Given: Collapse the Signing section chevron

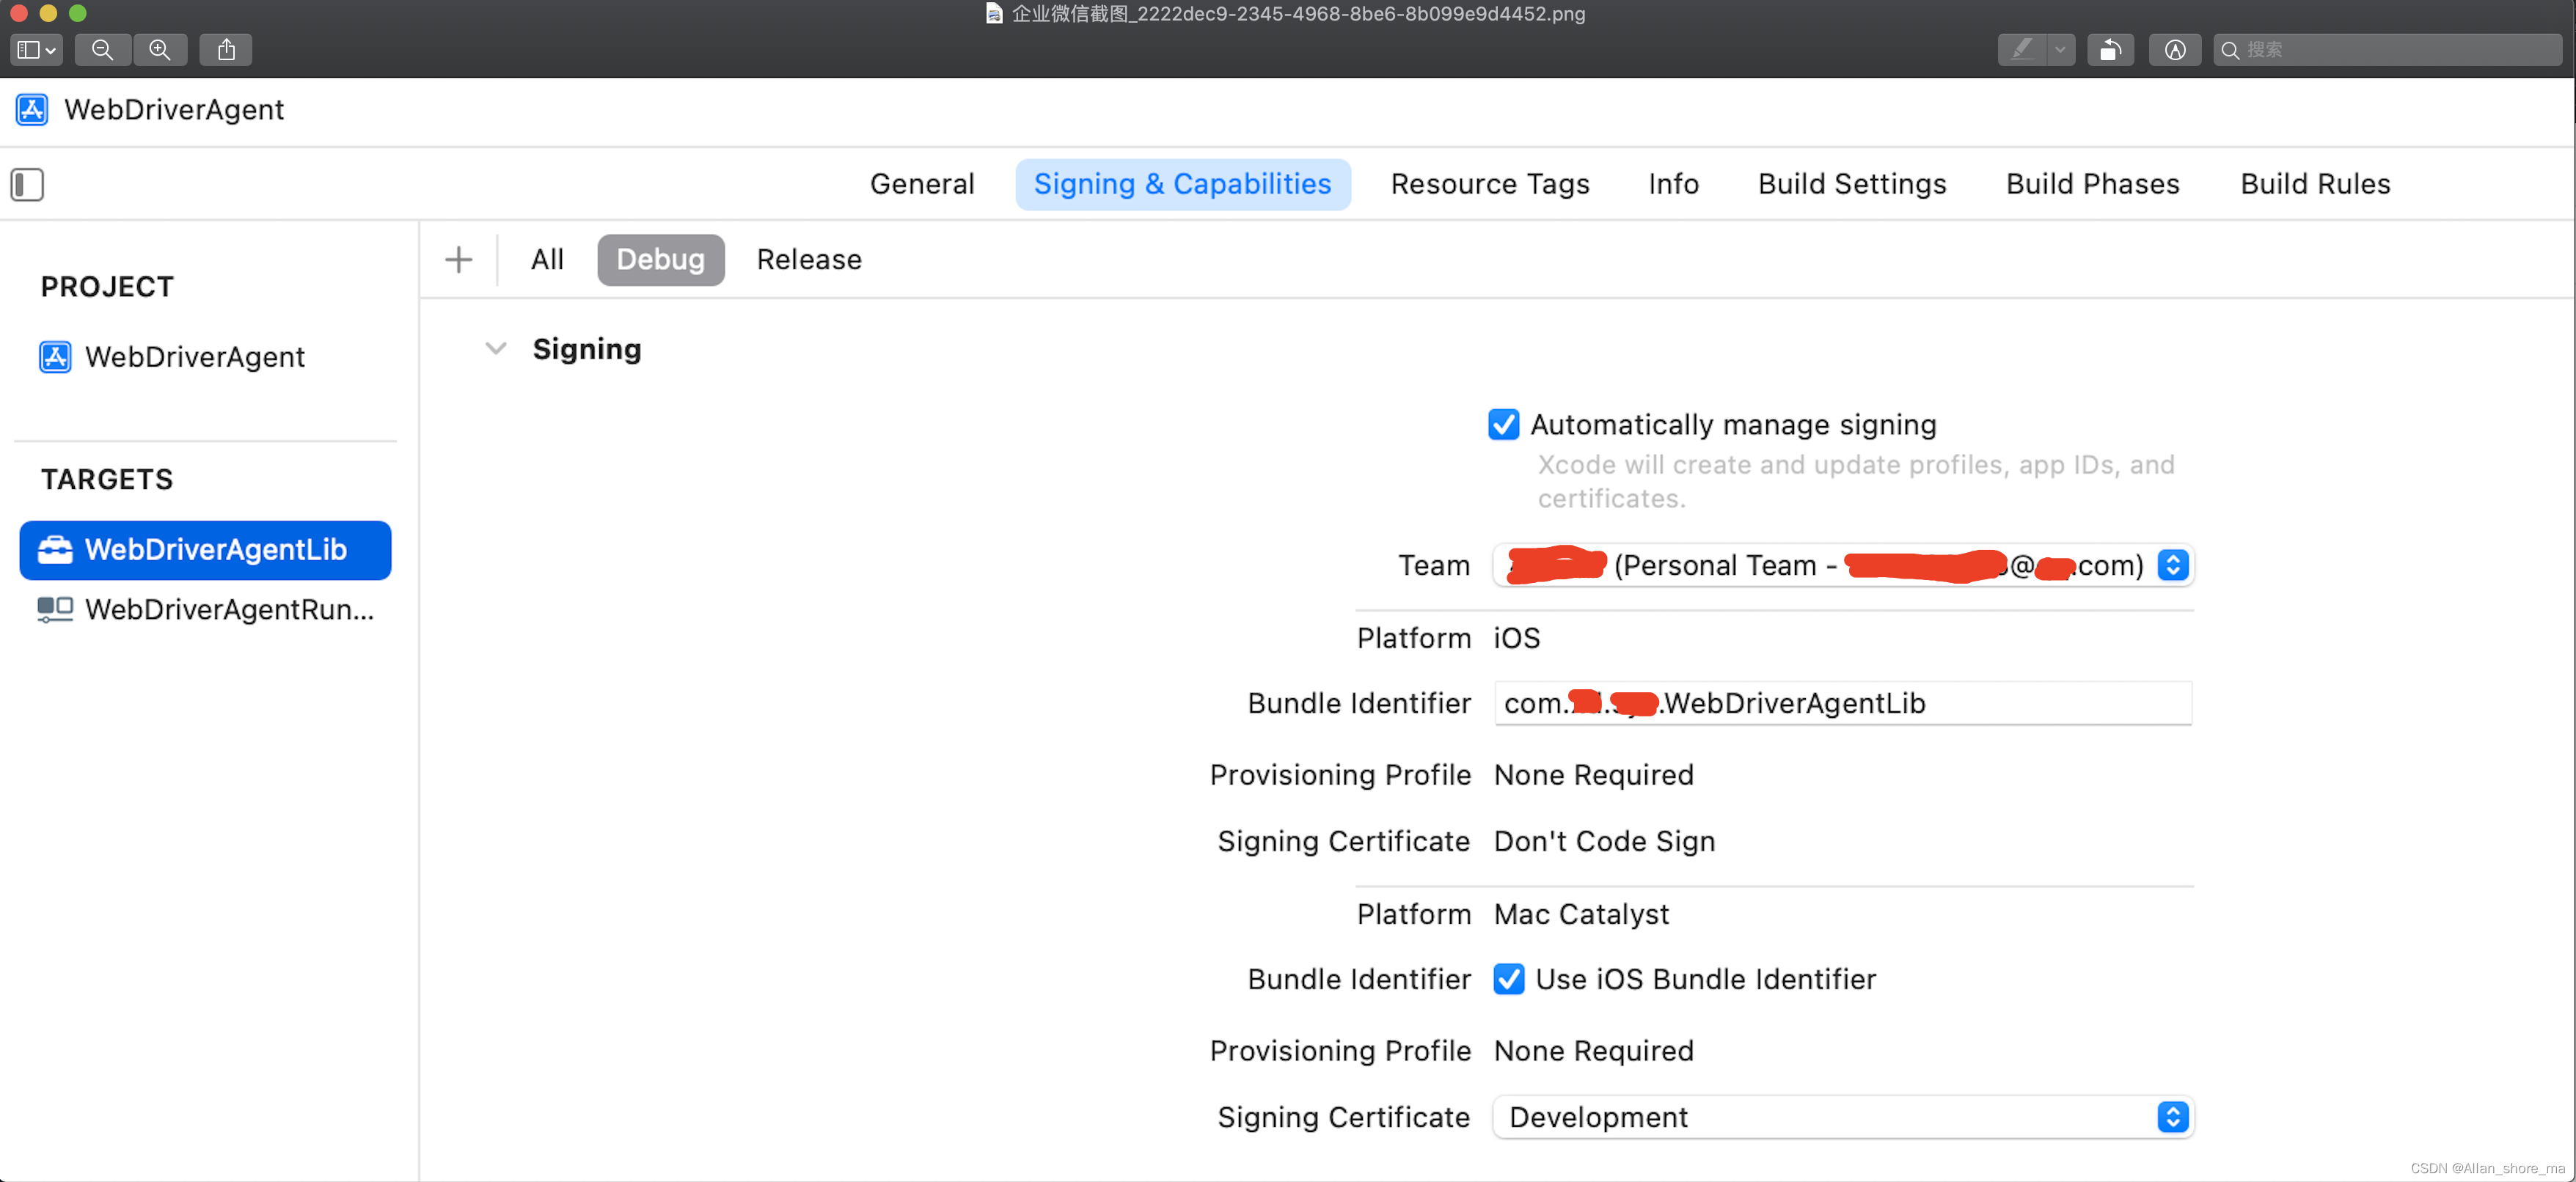Looking at the screenshot, I should tap(496, 349).
